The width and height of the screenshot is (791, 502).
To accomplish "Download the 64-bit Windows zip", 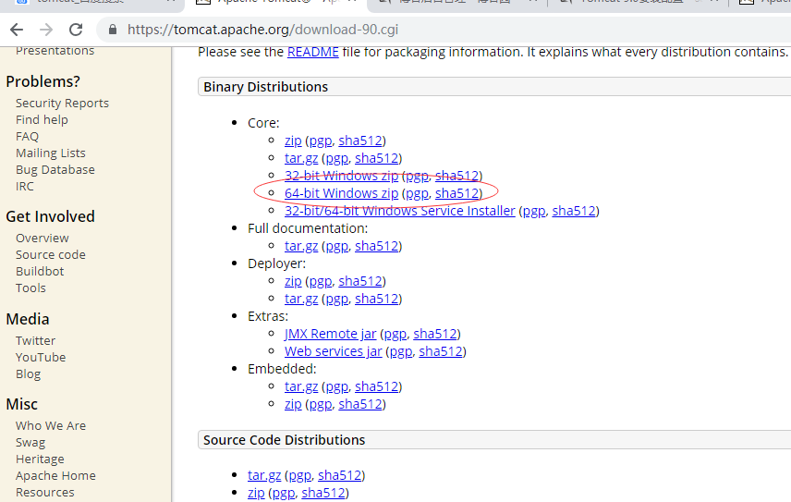I will [x=342, y=193].
